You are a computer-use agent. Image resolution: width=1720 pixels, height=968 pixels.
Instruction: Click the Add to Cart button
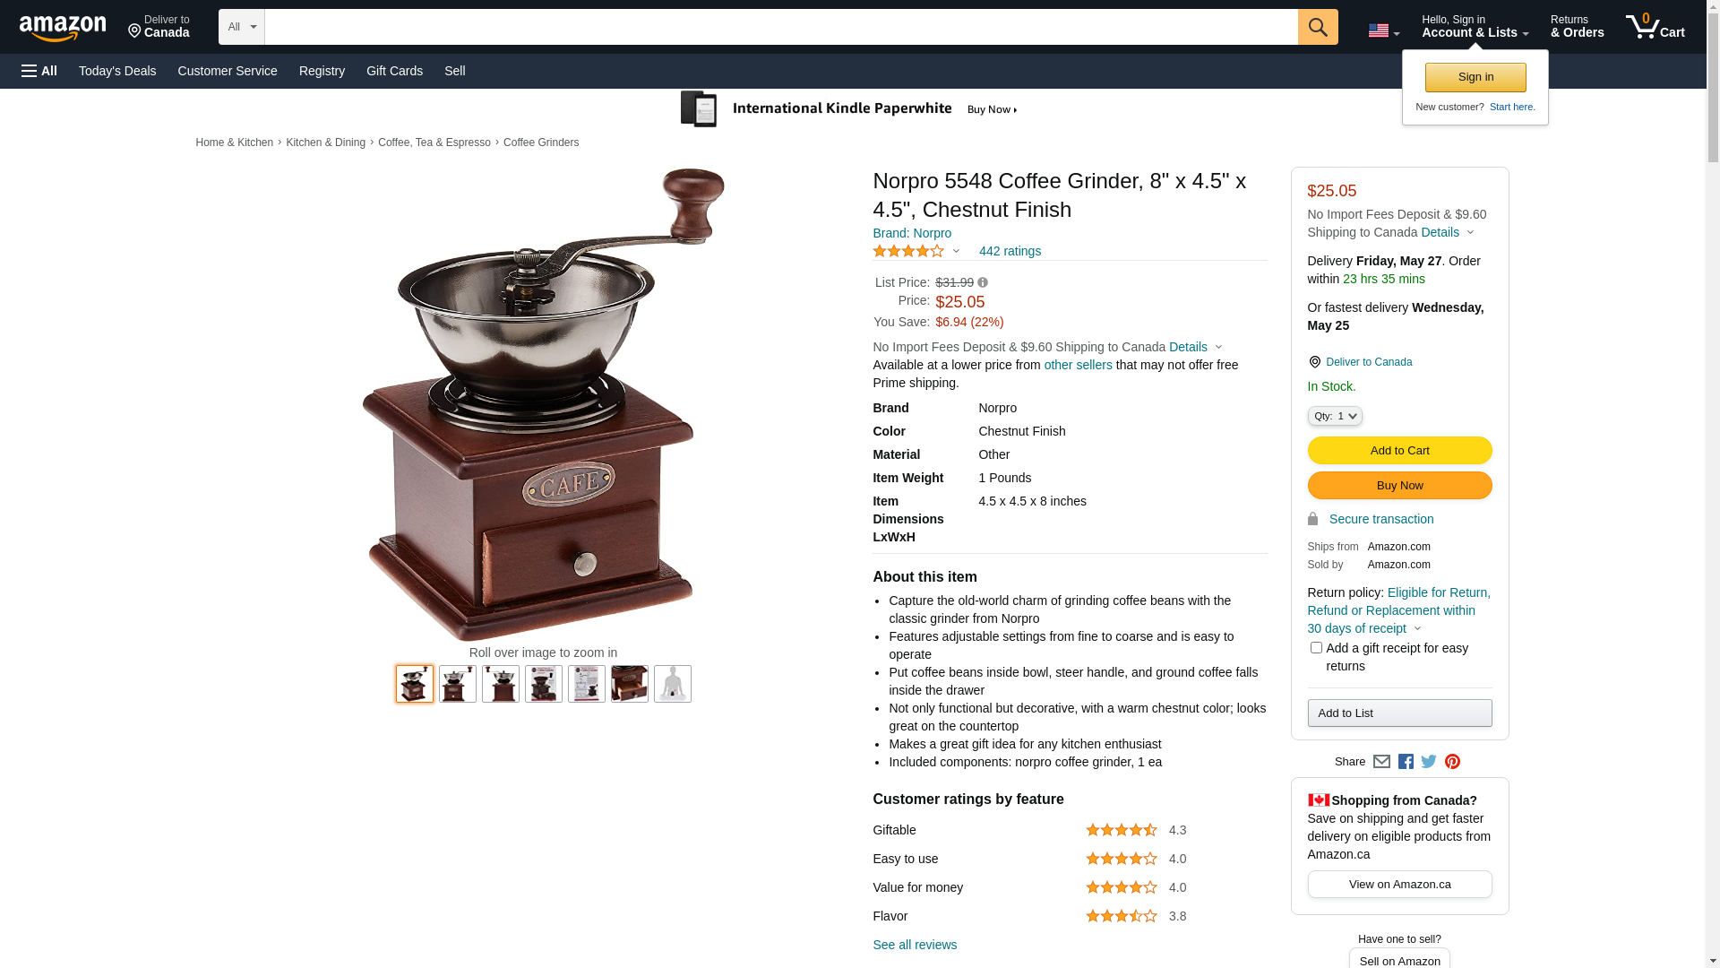tap(1399, 450)
